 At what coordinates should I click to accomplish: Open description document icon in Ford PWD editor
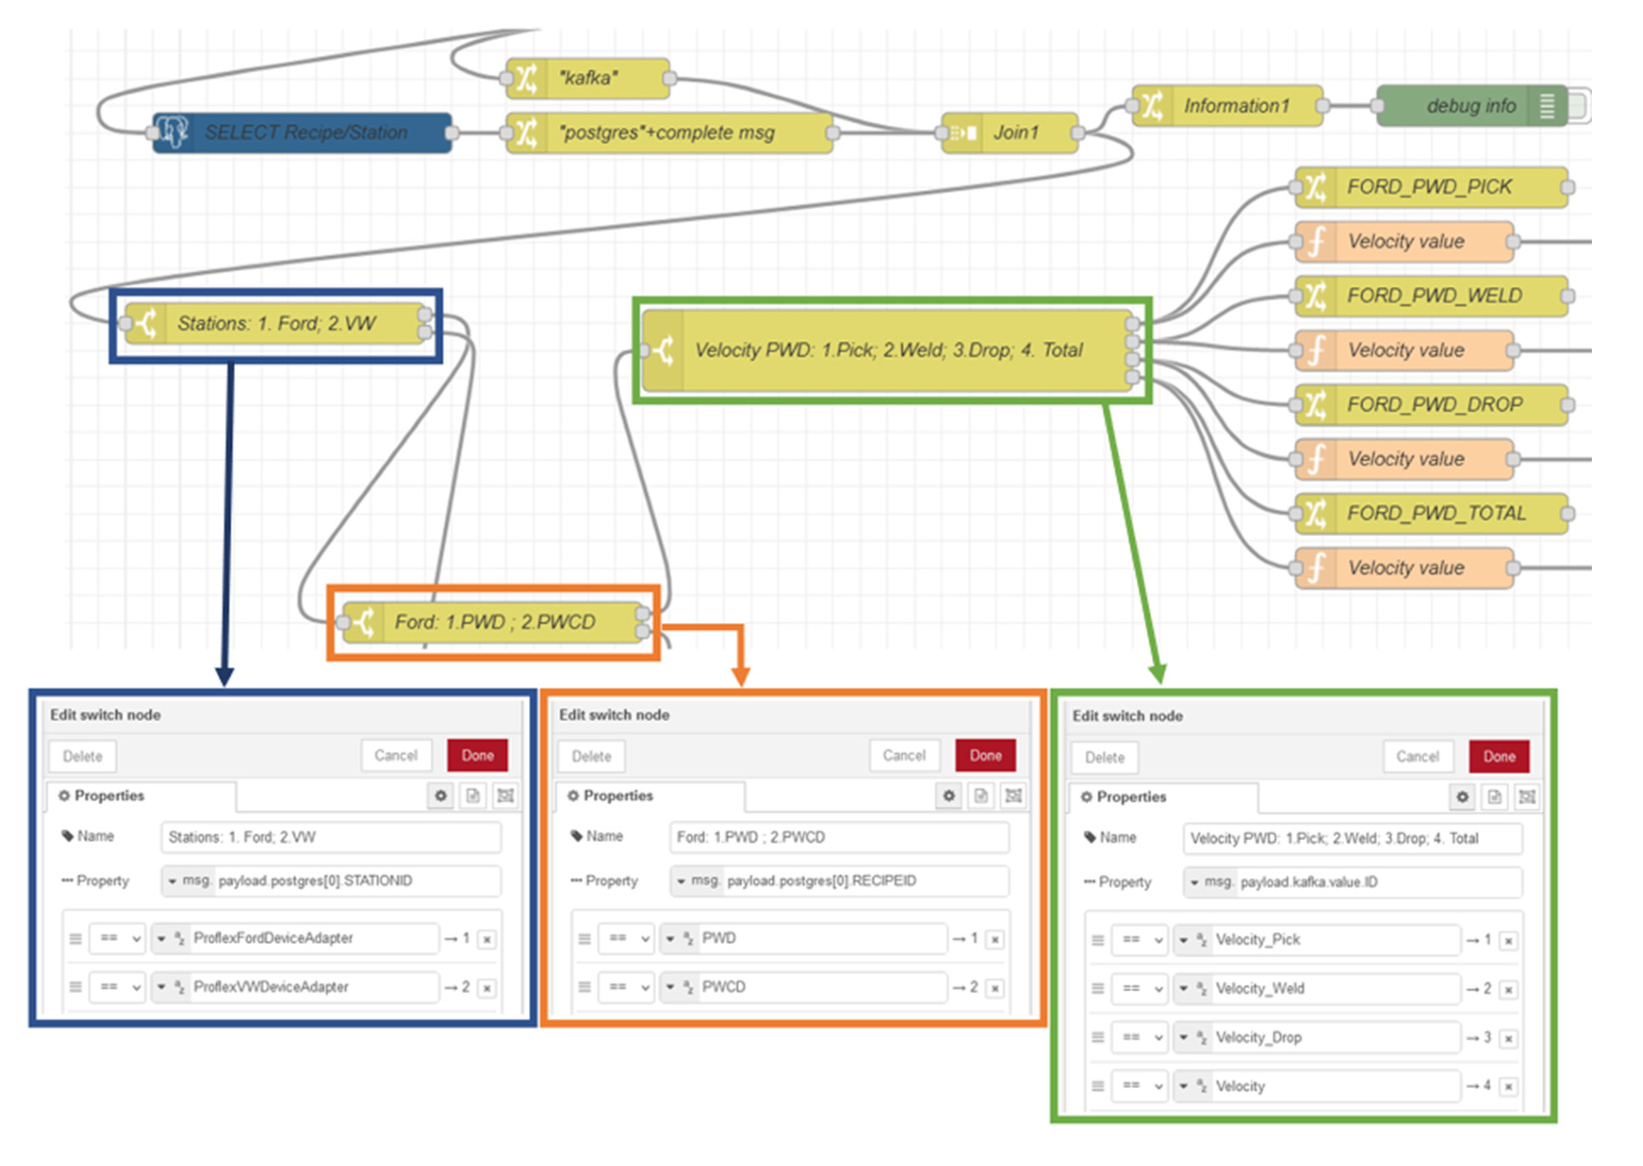point(981,796)
